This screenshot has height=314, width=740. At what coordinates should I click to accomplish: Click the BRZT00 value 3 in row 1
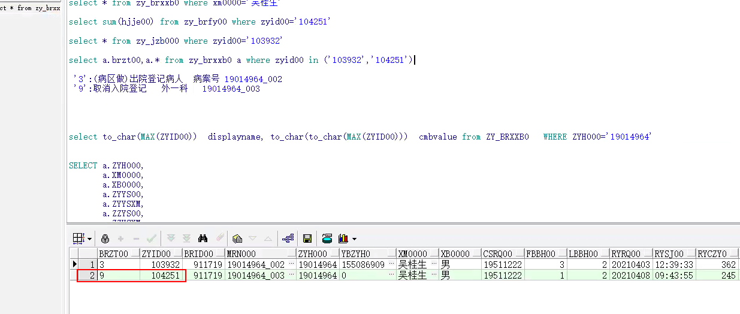pos(118,264)
